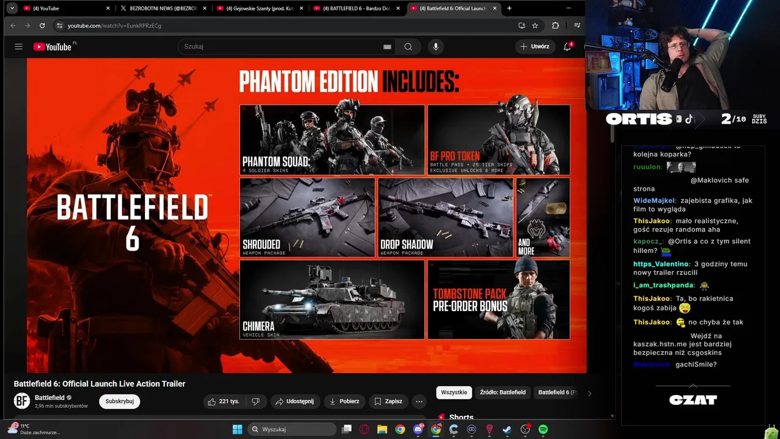Click chat username WideMajkel

[x=654, y=201]
